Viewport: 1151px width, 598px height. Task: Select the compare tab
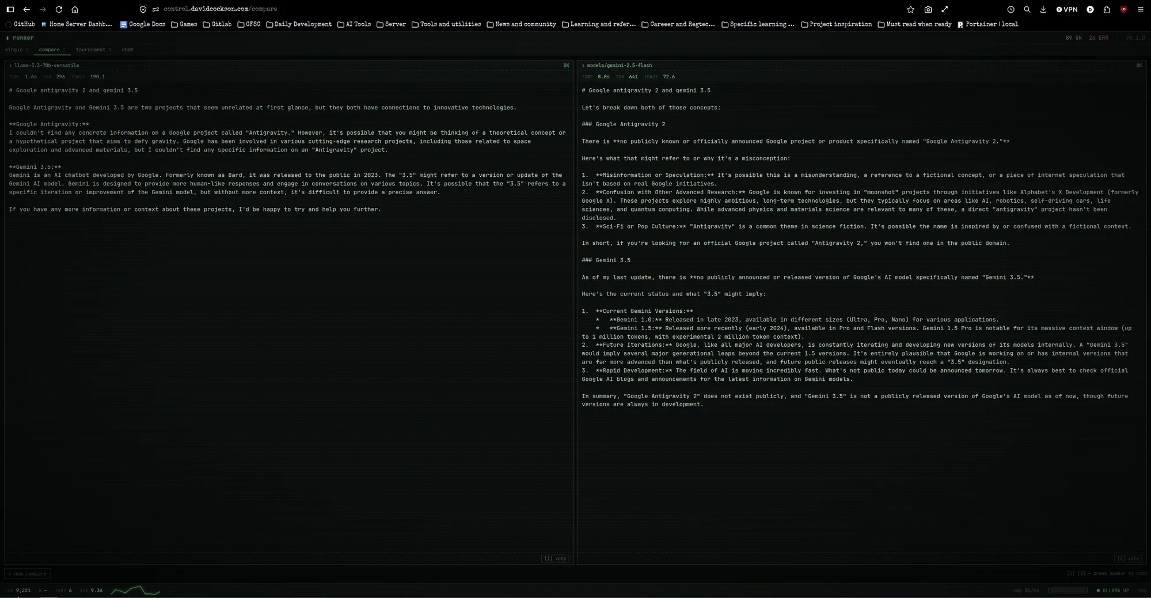[52, 50]
